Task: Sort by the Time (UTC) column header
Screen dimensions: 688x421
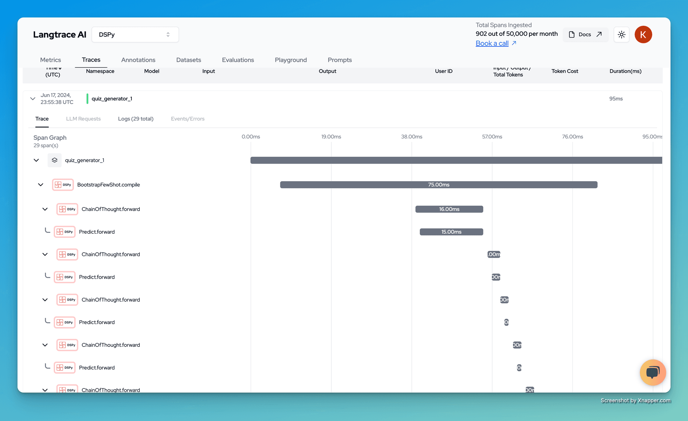Action: click(x=53, y=71)
